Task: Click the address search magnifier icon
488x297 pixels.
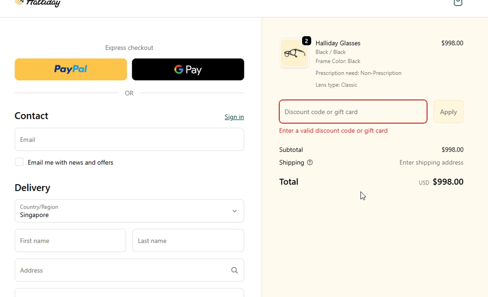Action: coord(234,270)
